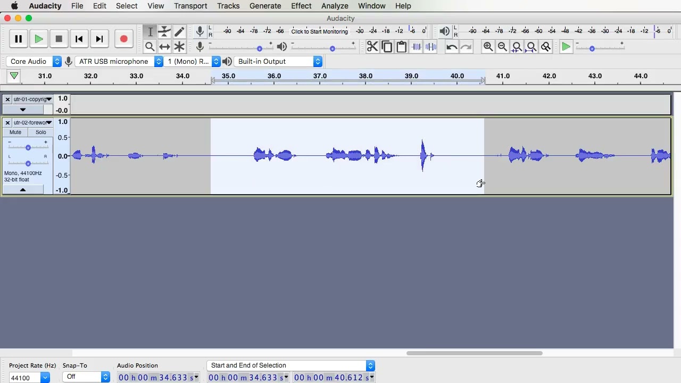
Task: Click the recording volume slider knob
Action: point(260,48)
